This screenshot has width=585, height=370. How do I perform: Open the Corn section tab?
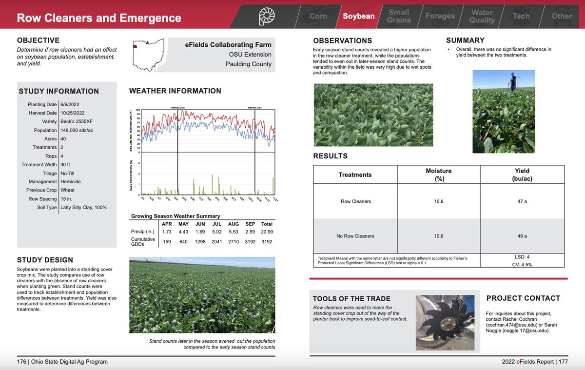point(318,16)
